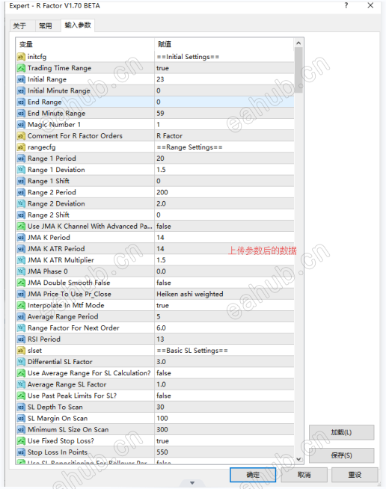Click the icon beside the initcfg variable
The image size is (386, 489).
click(x=21, y=57)
